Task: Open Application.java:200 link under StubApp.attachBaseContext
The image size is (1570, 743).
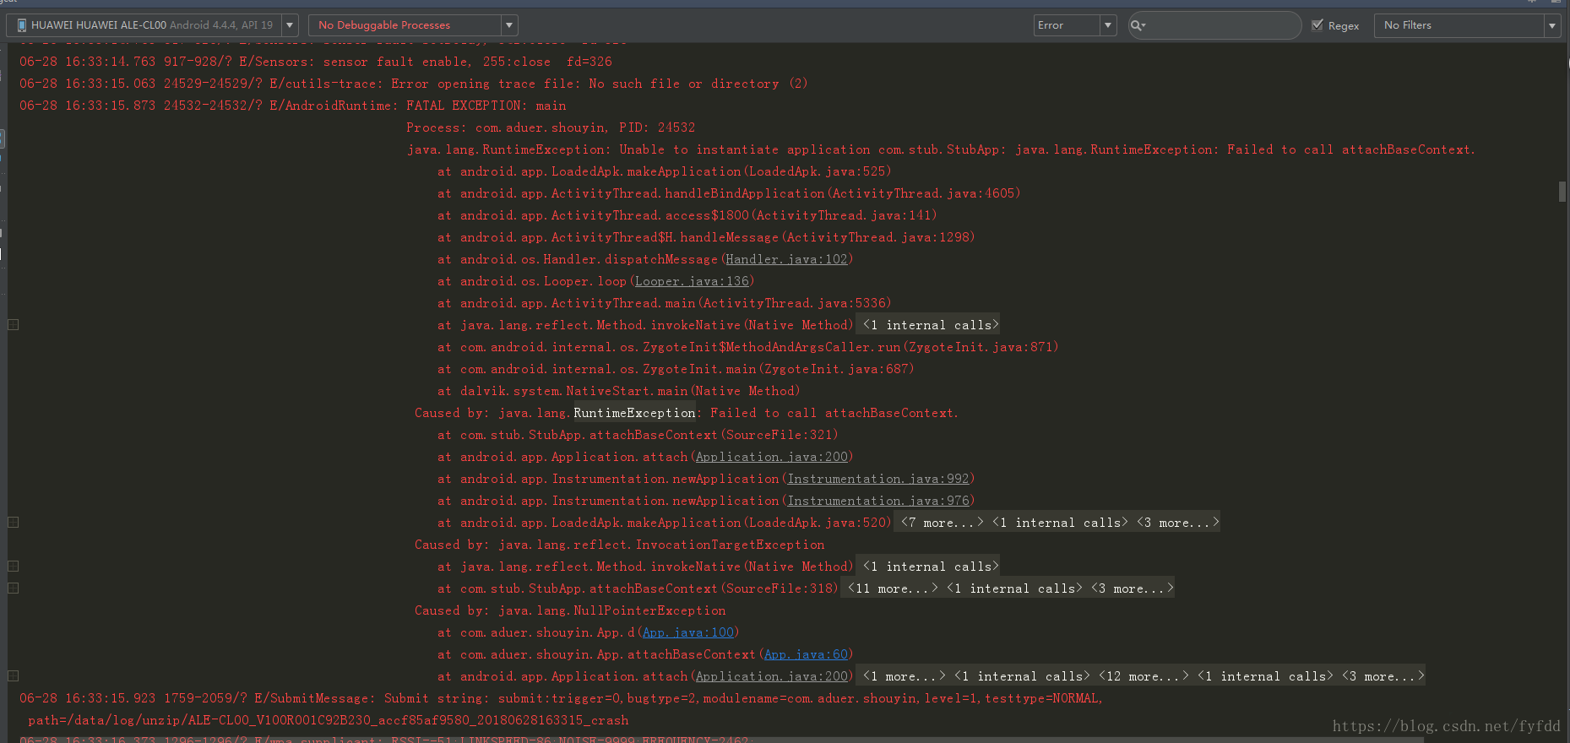Action: tap(772, 457)
